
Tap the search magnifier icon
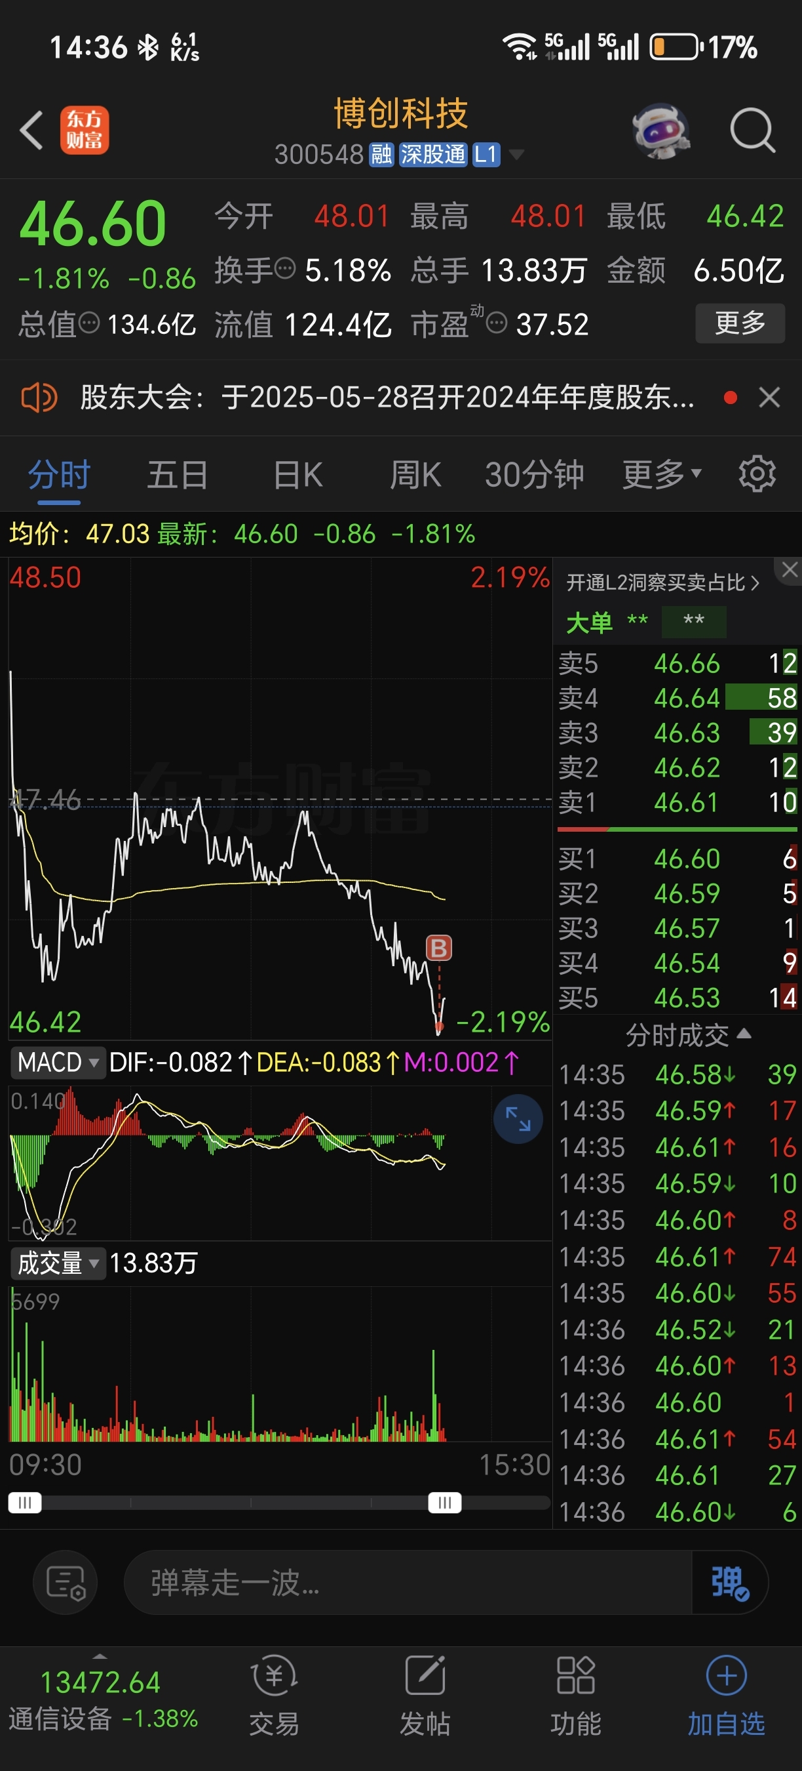(753, 130)
